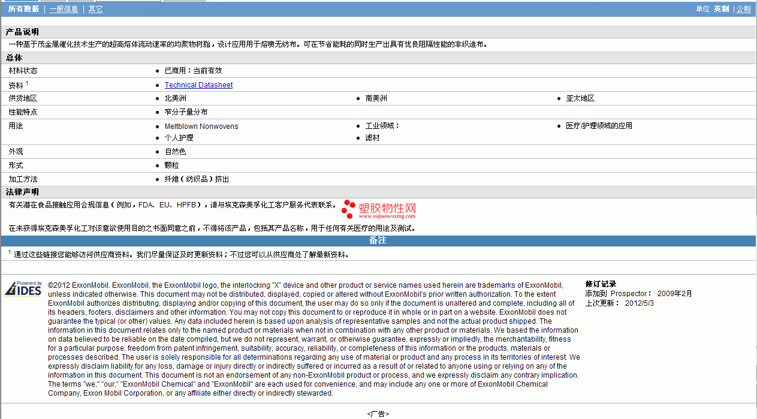Click the 总体 section heading
The width and height of the screenshot is (757, 419).
[x=14, y=58]
